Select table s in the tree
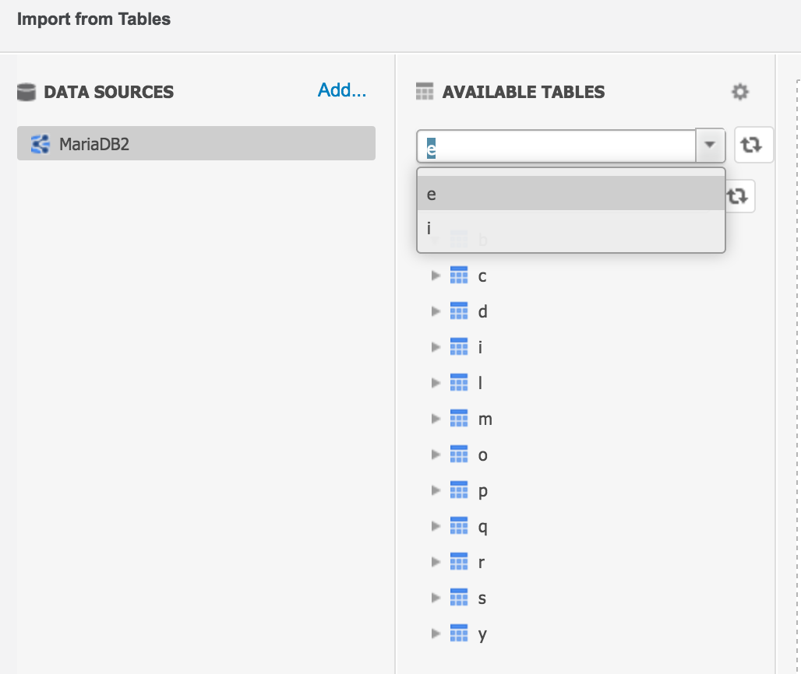 (x=482, y=598)
